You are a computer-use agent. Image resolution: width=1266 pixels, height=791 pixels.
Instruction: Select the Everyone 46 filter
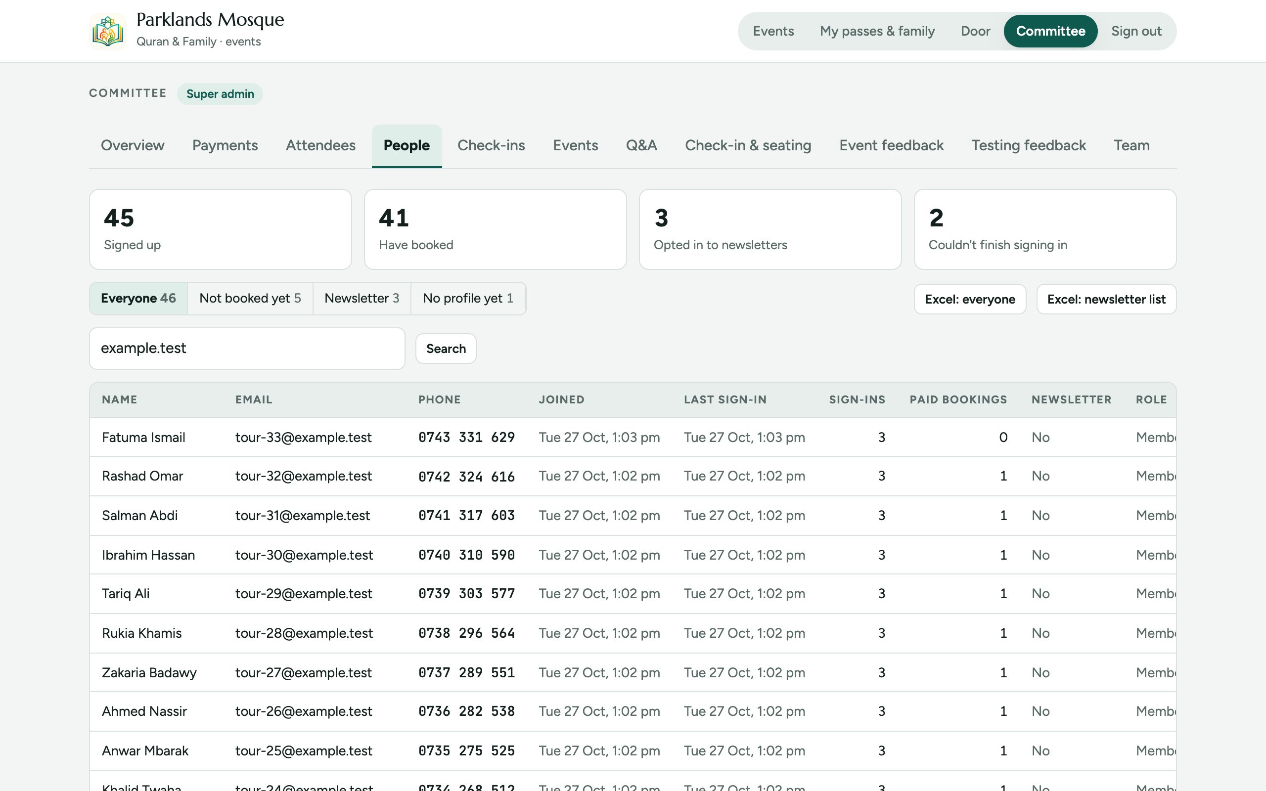point(138,299)
